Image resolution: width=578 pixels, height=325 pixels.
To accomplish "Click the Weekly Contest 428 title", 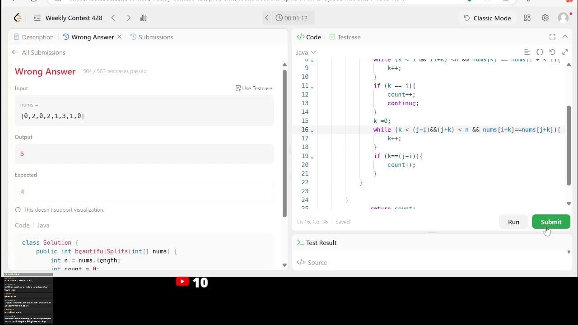I will click(74, 18).
